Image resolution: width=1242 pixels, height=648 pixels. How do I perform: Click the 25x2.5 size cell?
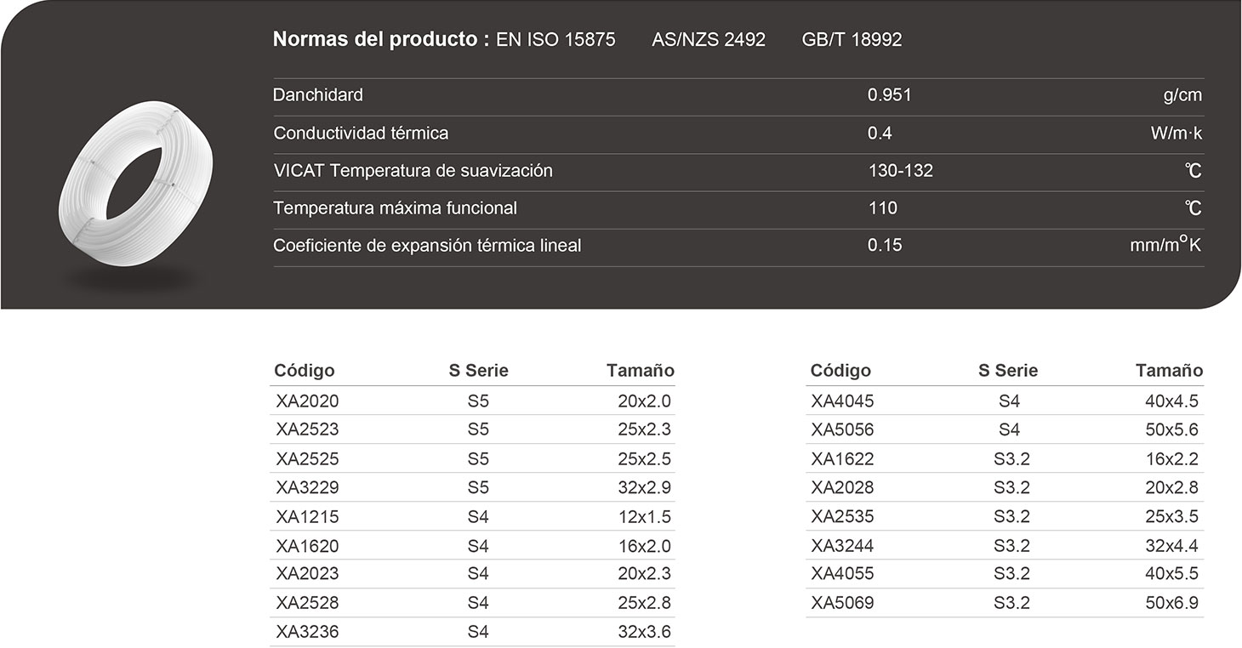pyautogui.click(x=644, y=459)
